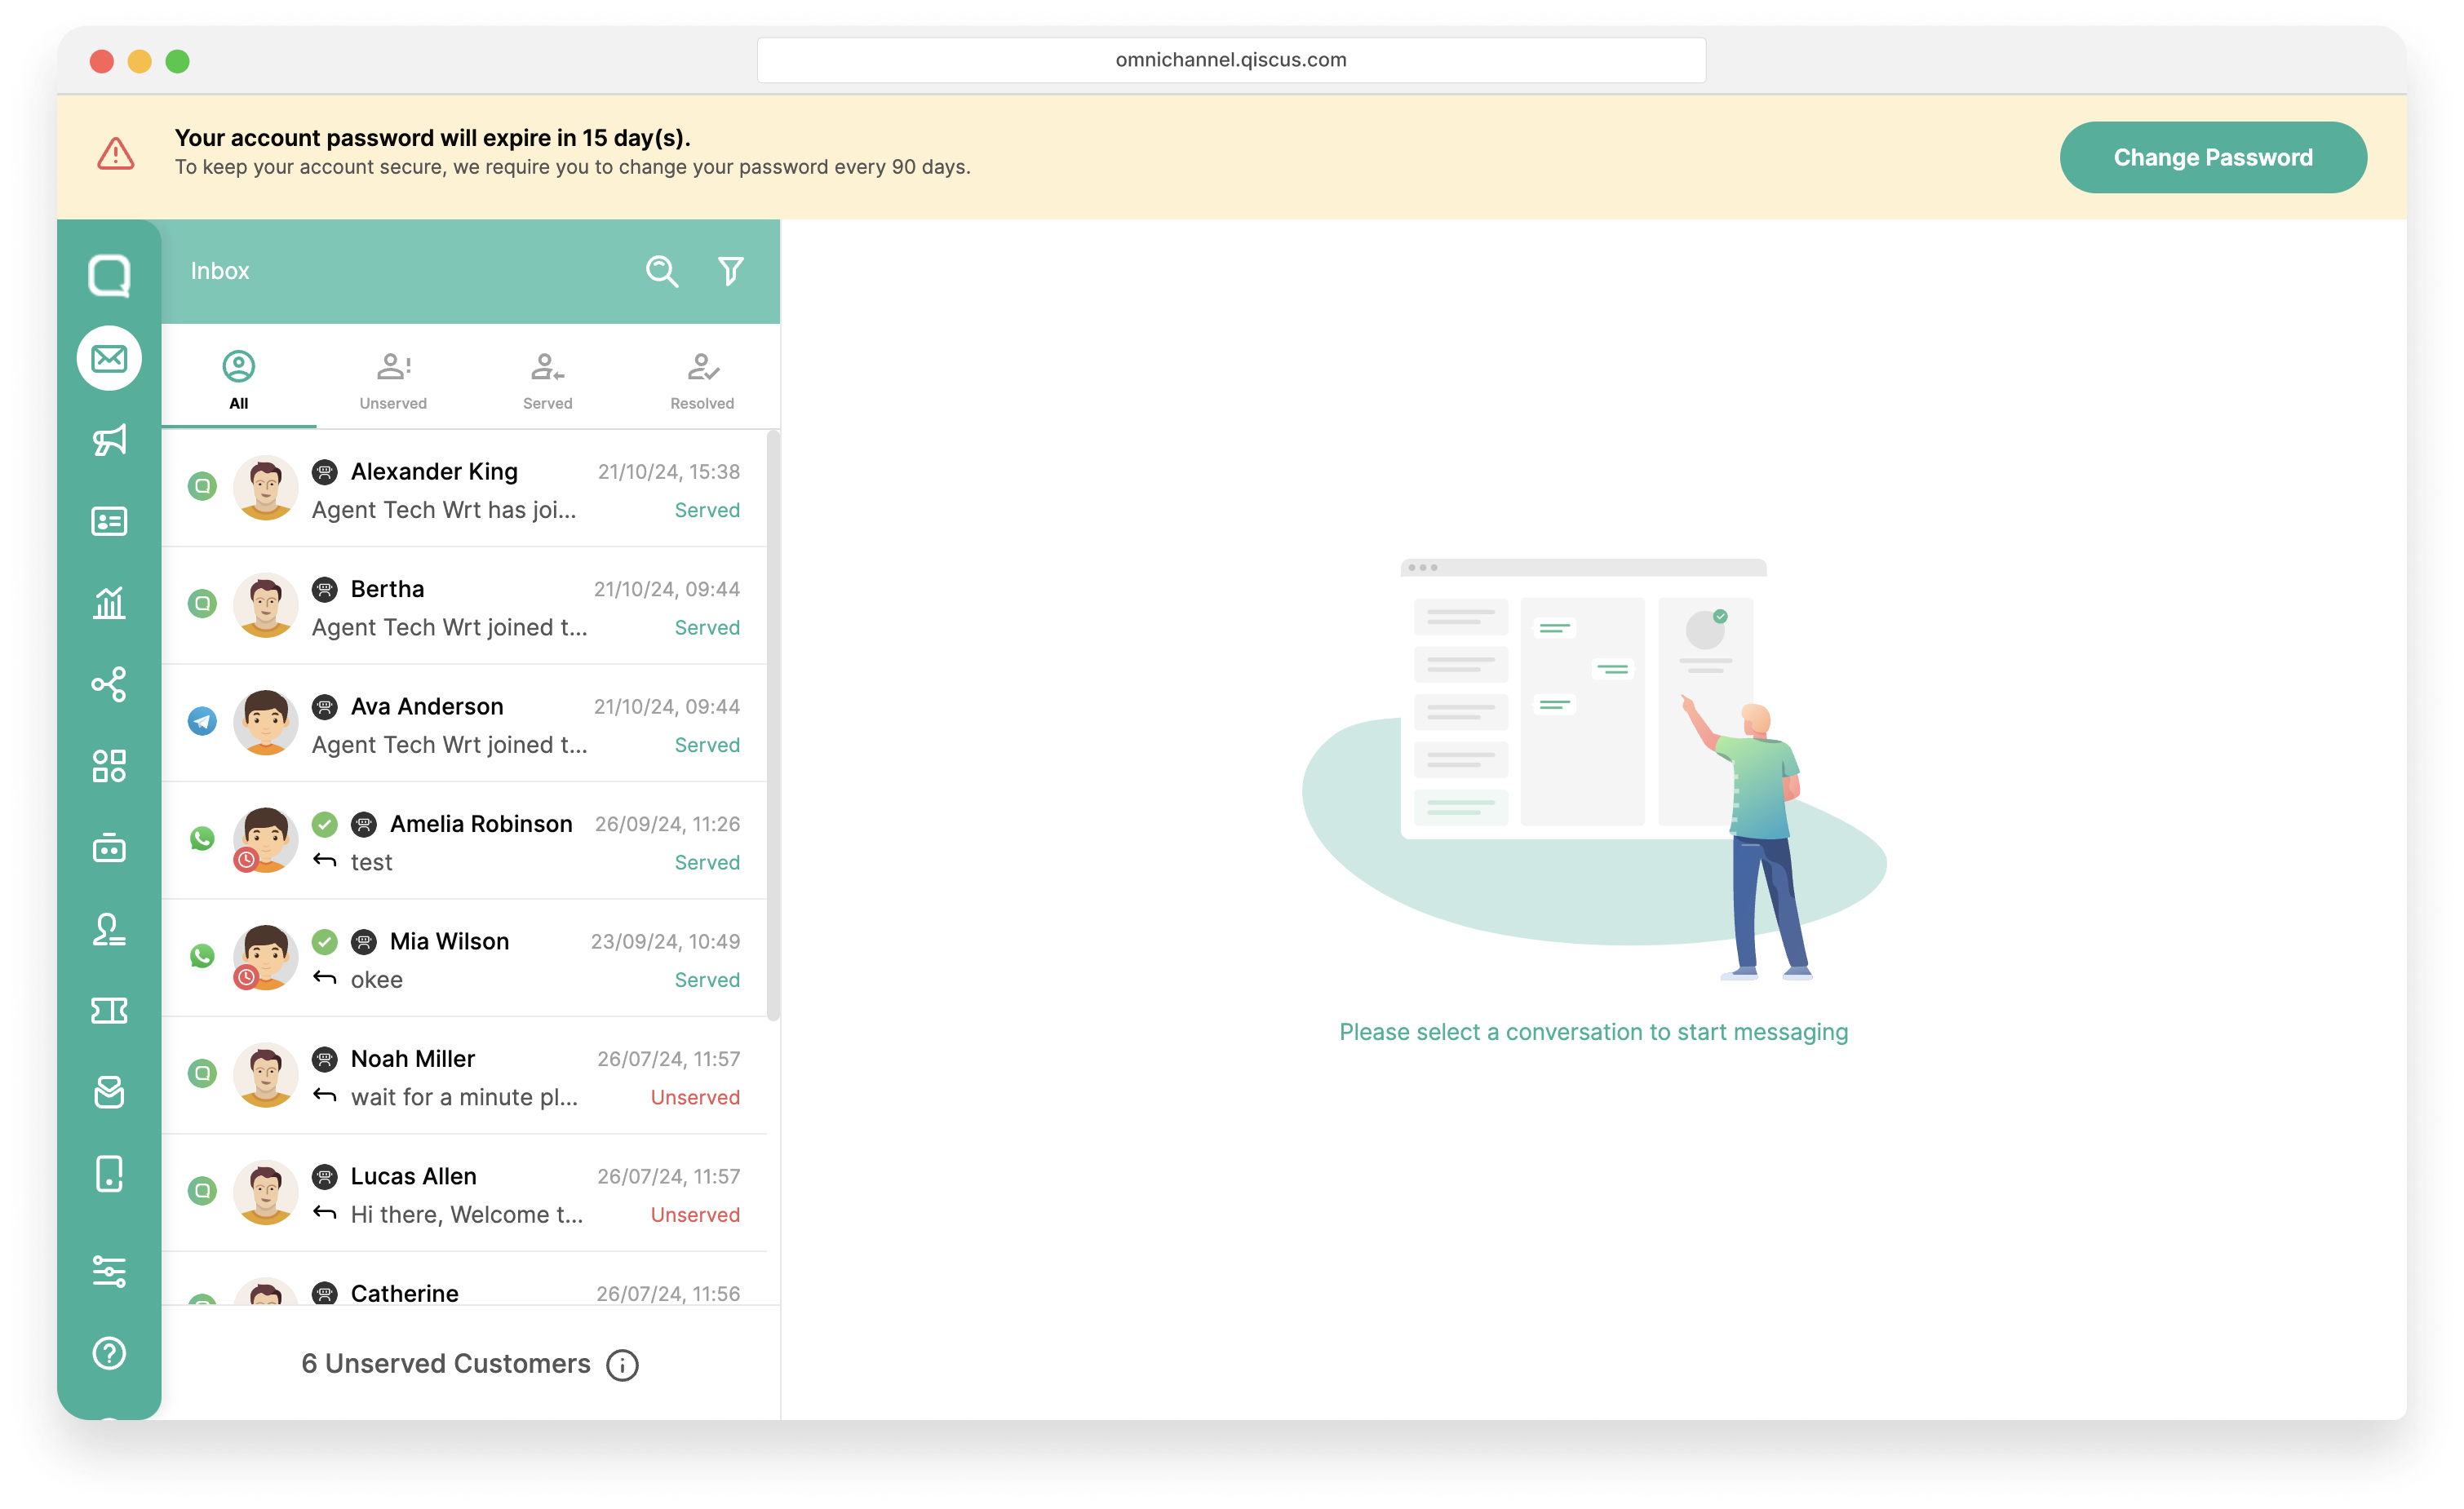Click the Inbox header title
Viewport: 2464px width, 1509px height.
point(220,271)
